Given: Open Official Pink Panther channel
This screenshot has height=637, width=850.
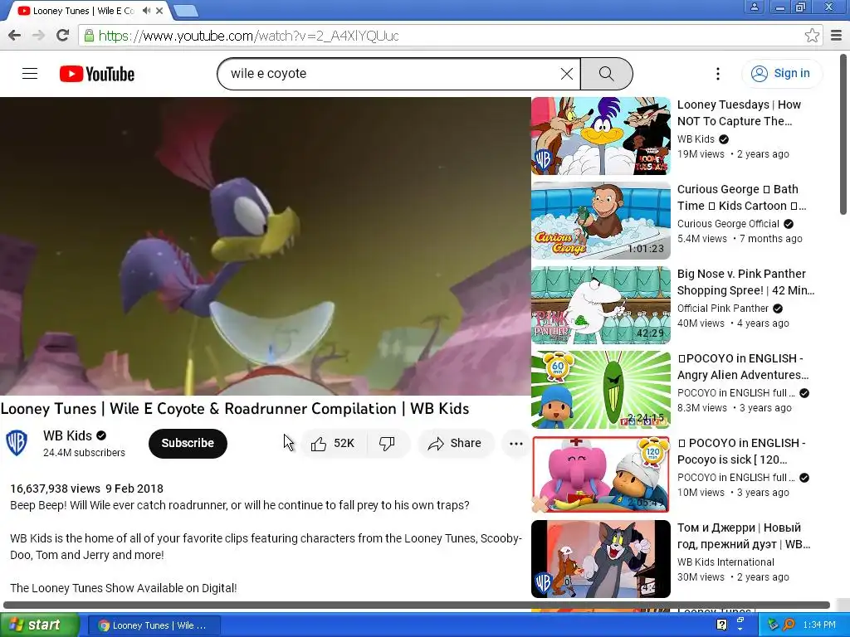Looking at the screenshot, I should coord(723,309).
